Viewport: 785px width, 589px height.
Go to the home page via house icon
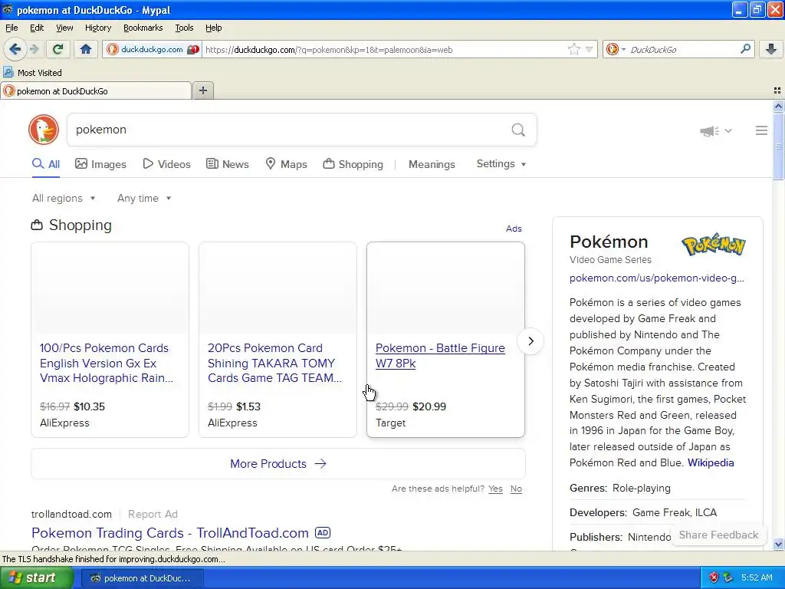pyautogui.click(x=86, y=49)
